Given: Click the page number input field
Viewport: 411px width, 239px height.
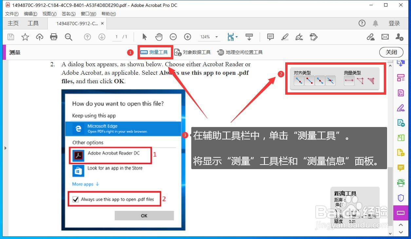Looking at the screenshot, I should [x=116, y=37].
